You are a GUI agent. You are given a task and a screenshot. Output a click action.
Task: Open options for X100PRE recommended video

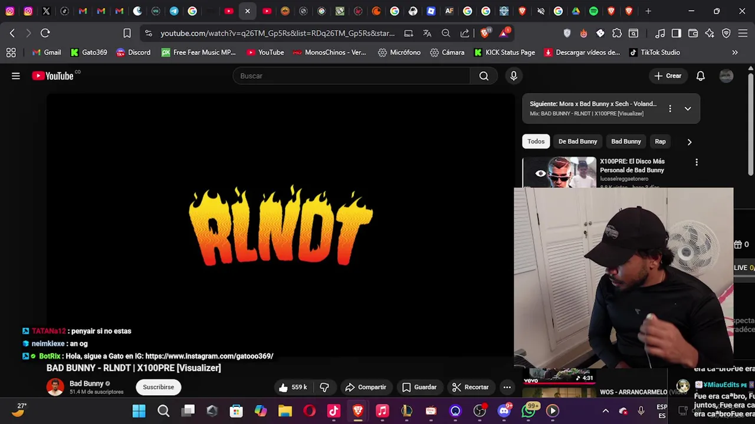point(697,162)
